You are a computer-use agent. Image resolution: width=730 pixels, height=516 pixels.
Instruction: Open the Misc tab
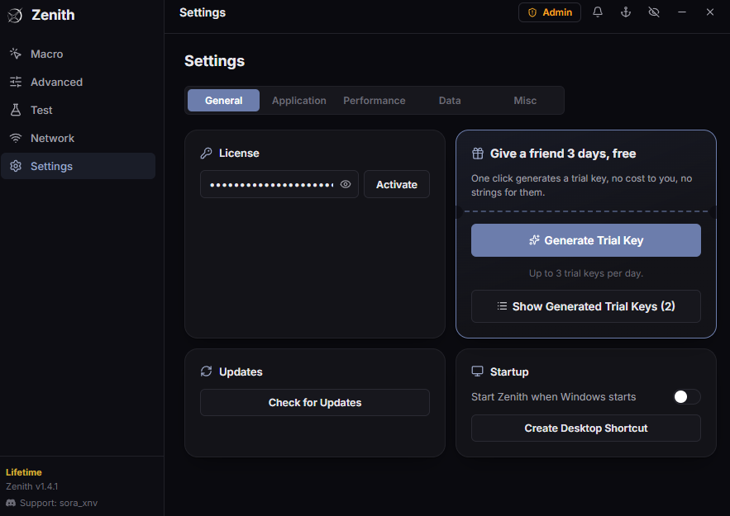click(x=525, y=101)
